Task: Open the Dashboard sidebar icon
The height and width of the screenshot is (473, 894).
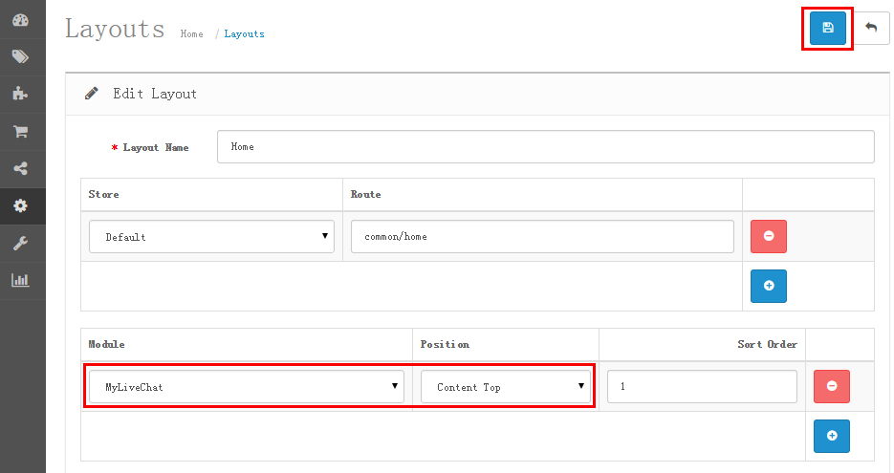Action: point(20,20)
